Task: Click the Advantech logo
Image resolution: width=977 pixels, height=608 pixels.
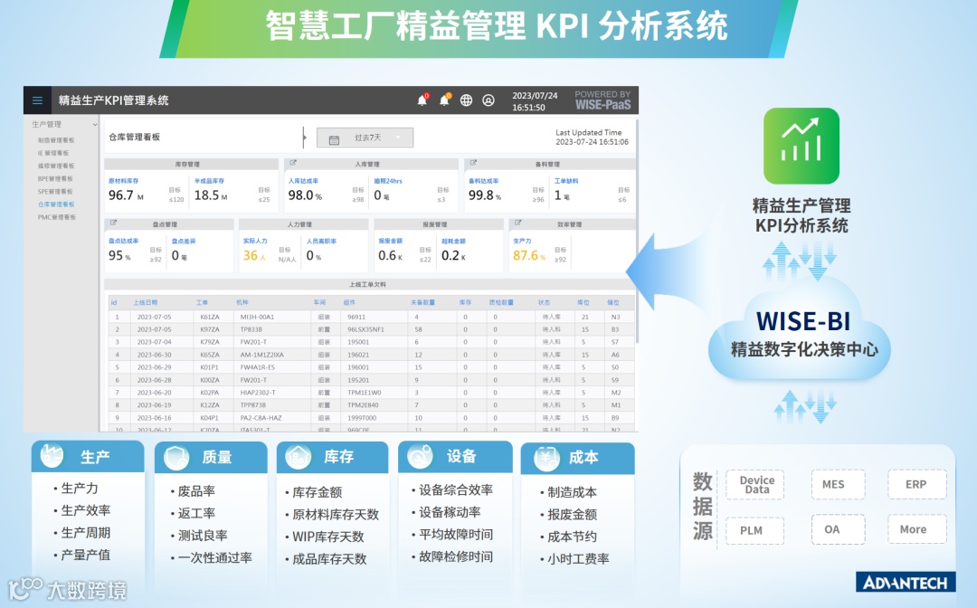Action: pos(906,583)
